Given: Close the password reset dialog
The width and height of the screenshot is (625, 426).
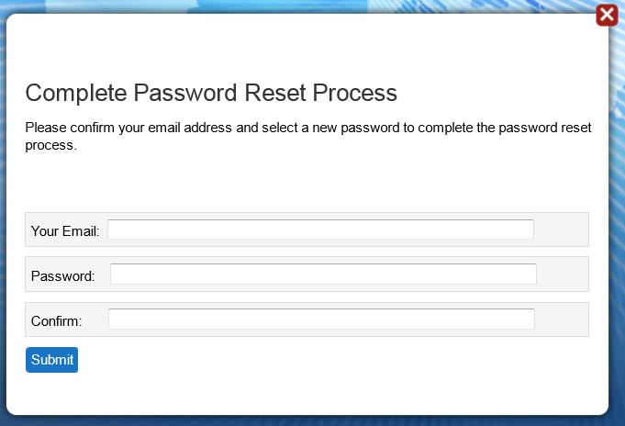Looking at the screenshot, I should [x=606, y=15].
